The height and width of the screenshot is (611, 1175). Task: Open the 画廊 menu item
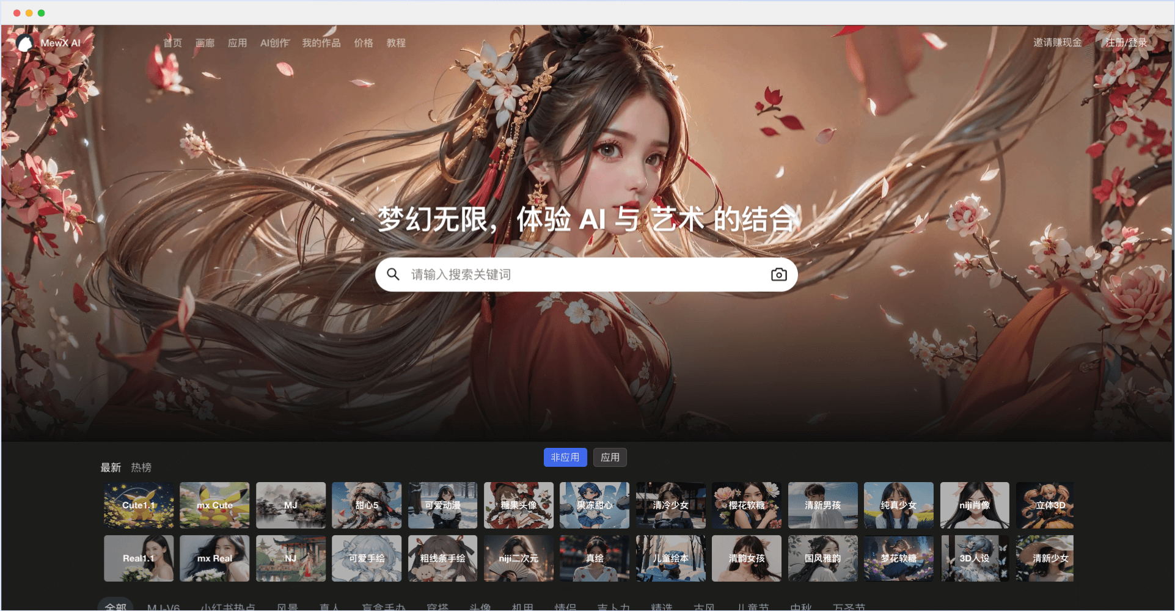pyautogui.click(x=205, y=43)
